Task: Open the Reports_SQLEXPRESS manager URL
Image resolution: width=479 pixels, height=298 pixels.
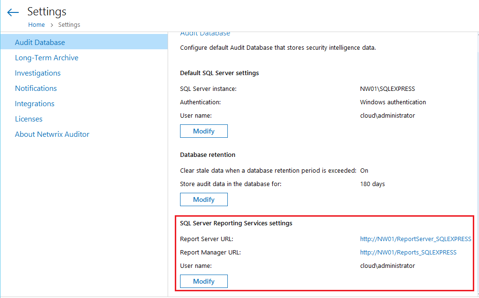Action: click(408, 252)
